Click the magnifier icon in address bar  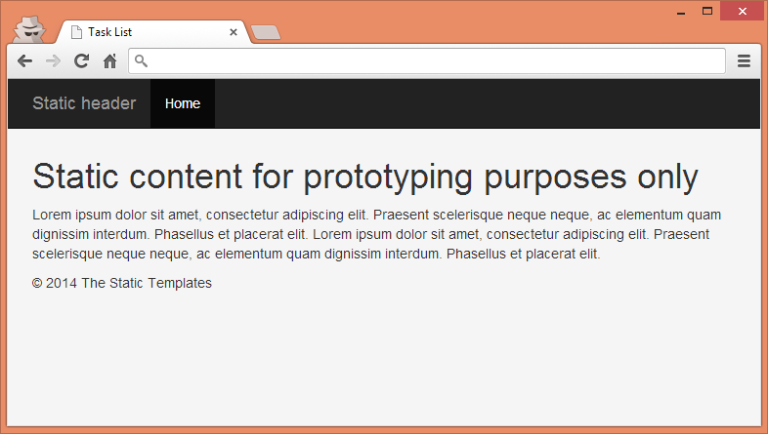141,60
